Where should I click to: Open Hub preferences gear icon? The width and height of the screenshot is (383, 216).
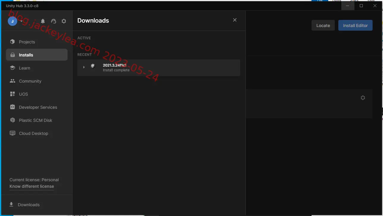pos(64,21)
